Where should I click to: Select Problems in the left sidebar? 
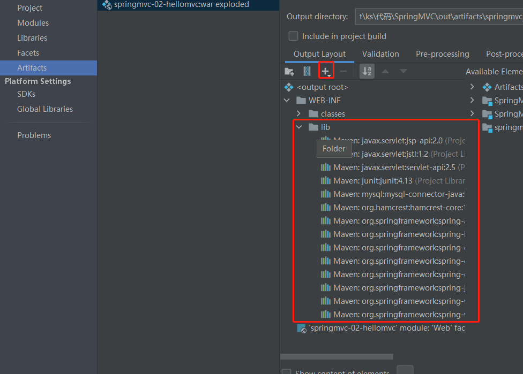(x=34, y=135)
